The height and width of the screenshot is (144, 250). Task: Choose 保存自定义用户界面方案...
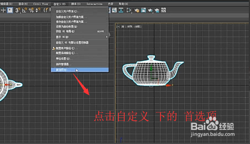pyautogui.click(x=80, y=22)
